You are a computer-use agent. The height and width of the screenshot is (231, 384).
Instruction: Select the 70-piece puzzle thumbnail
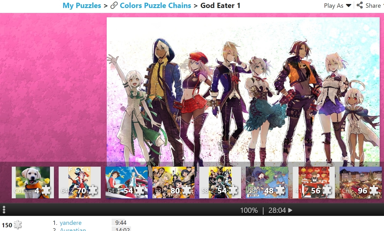click(x=80, y=183)
